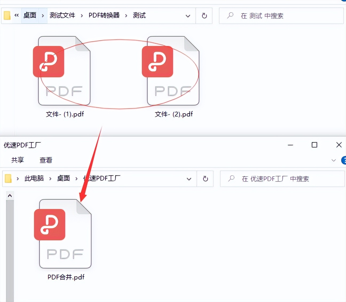Click folder icon in 测试 window address bar
Screen dimensions: 346x302
click(x=7, y=16)
